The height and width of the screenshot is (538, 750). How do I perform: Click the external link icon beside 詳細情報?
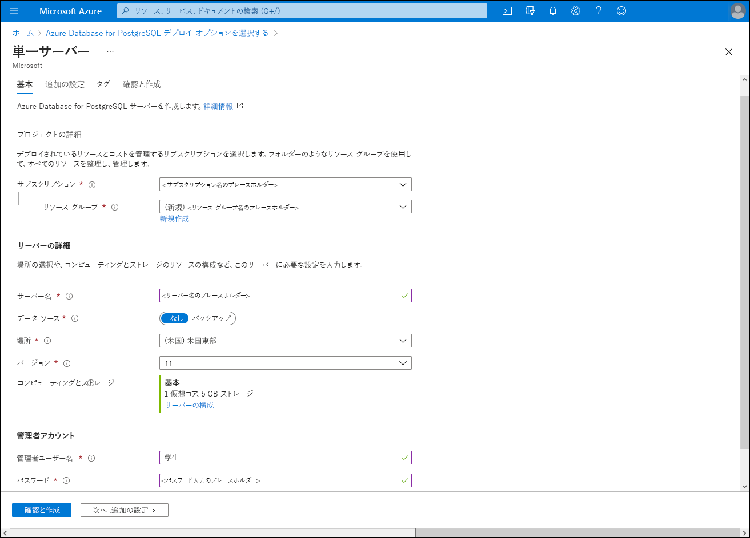click(240, 106)
